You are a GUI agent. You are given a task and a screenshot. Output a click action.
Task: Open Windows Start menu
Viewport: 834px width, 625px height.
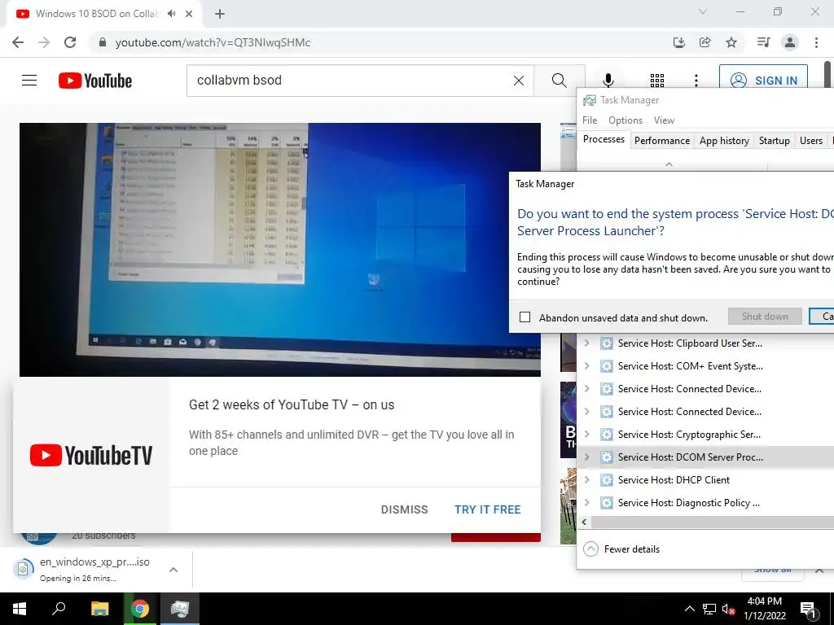[x=20, y=609]
